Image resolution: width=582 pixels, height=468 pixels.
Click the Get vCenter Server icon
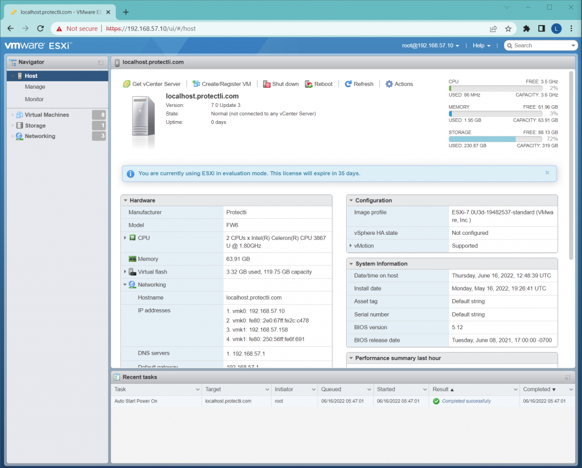pyautogui.click(x=127, y=84)
